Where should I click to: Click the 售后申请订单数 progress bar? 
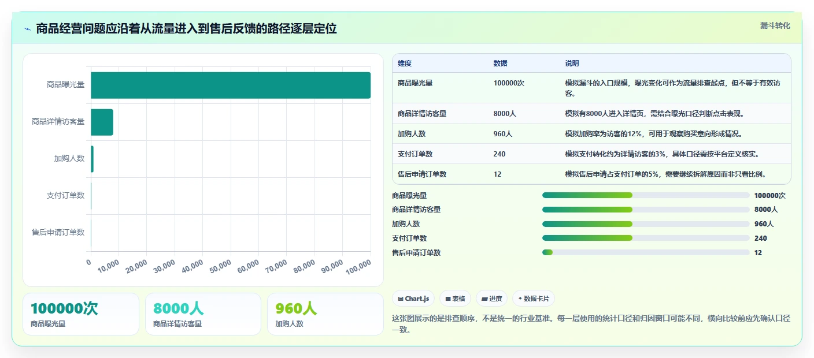click(646, 252)
